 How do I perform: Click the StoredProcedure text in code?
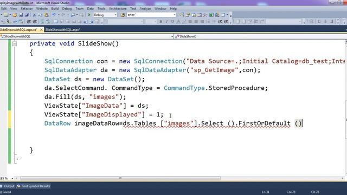236,88
